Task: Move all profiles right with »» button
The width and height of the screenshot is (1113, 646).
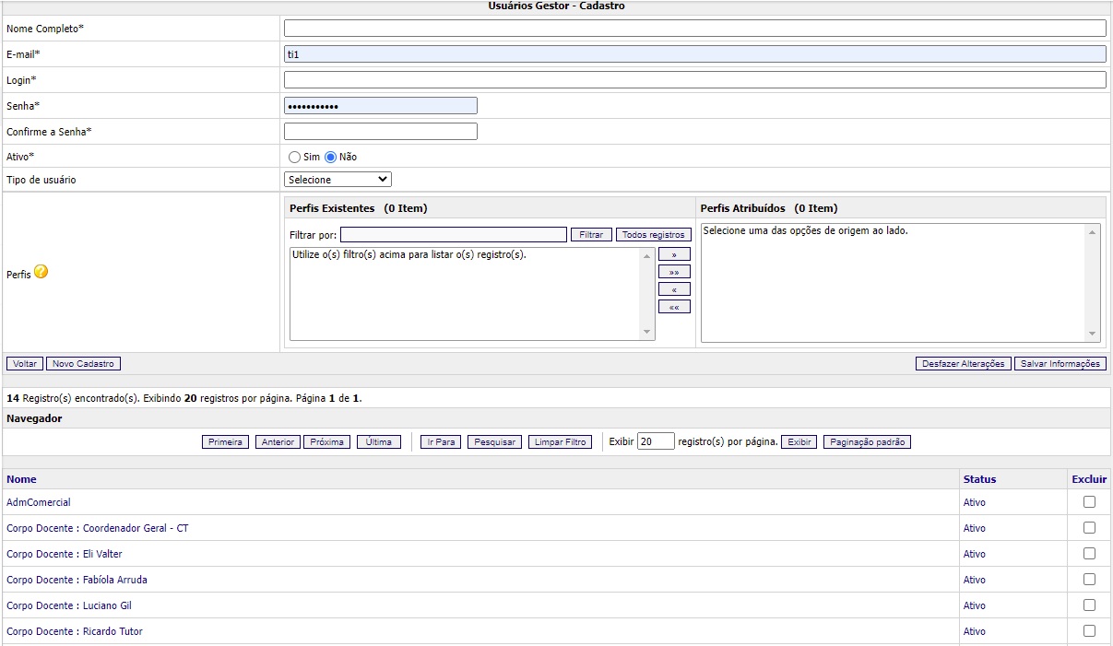Action: 674,272
